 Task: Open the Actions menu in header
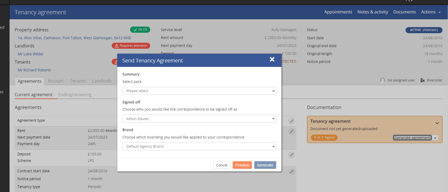tap(431, 12)
